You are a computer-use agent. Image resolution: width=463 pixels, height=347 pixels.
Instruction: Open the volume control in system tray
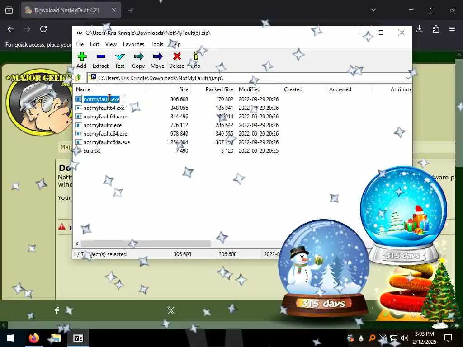405,338
